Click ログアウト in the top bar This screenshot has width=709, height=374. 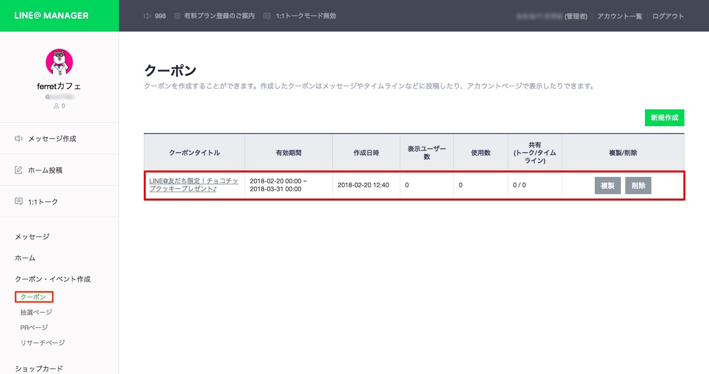coord(668,16)
